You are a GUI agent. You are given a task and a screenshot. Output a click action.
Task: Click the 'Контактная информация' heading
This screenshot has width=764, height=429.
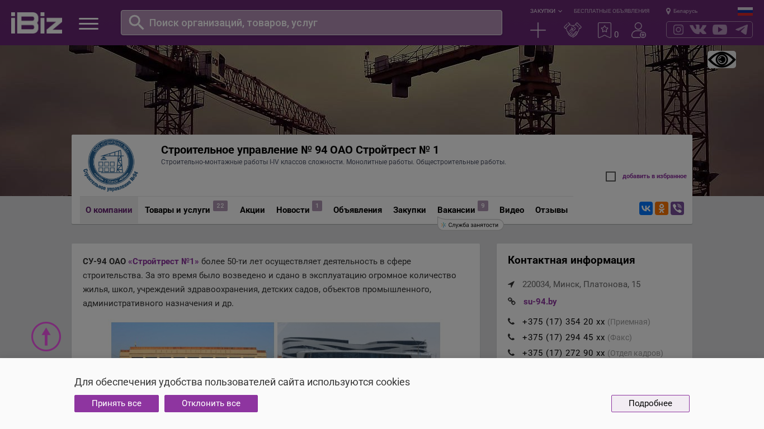pyautogui.click(x=571, y=260)
